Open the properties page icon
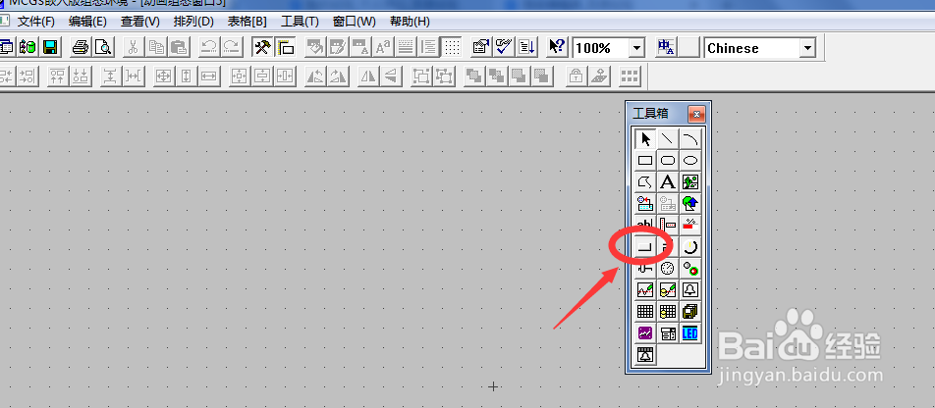 (x=480, y=47)
